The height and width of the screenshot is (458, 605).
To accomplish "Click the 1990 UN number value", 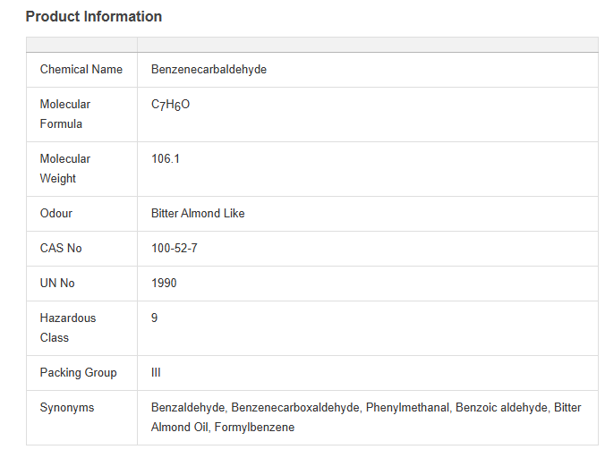I will (x=164, y=284).
